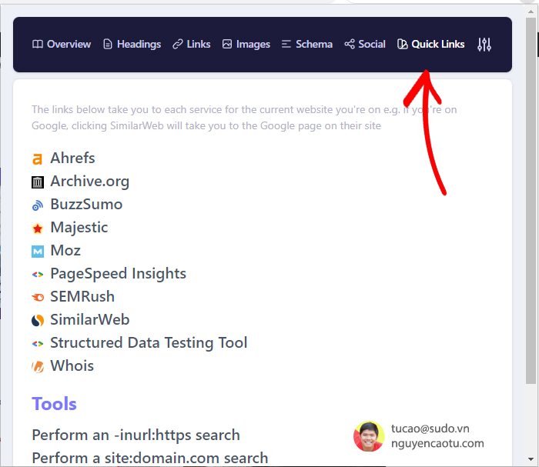Click the SEMRush flame icon
The height and width of the screenshot is (467, 539).
click(37, 297)
